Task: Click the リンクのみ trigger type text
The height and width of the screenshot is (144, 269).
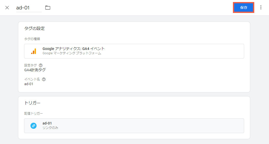Action: coord(50,128)
